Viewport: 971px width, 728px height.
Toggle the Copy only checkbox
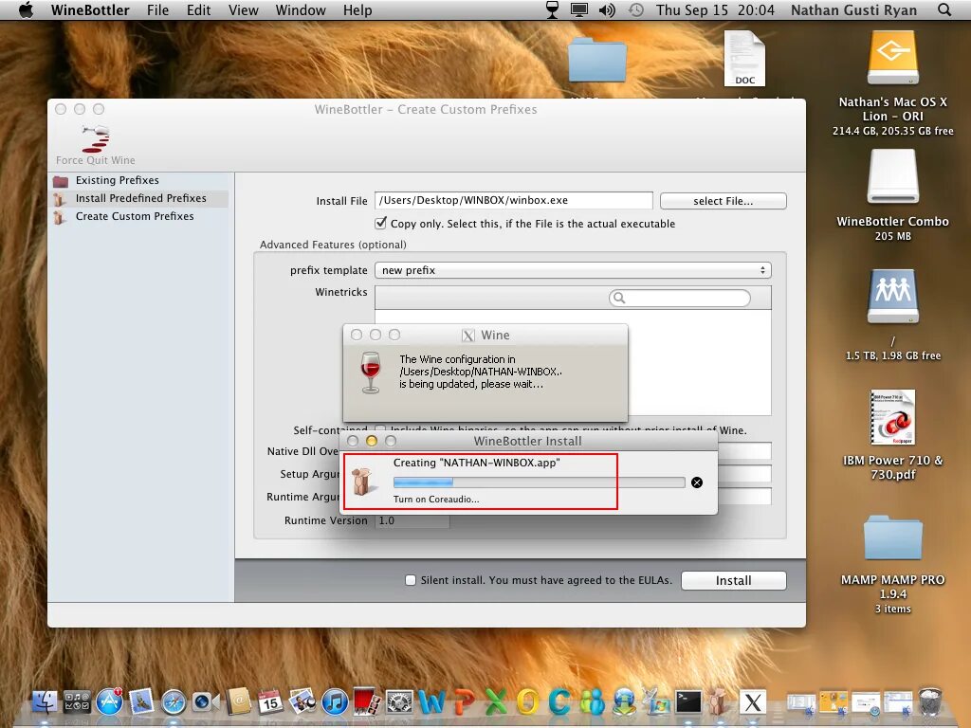(x=381, y=223)
